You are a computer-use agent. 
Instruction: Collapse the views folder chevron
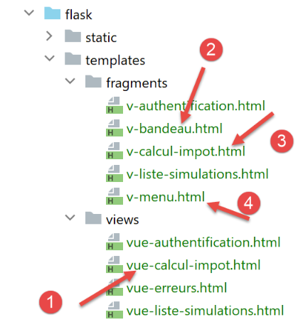coord(70,218)
